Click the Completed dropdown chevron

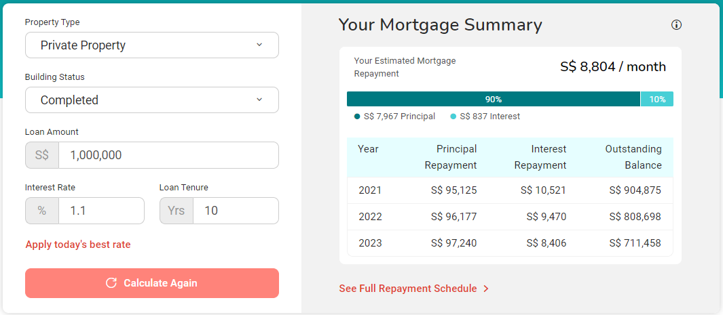(259, 100)
